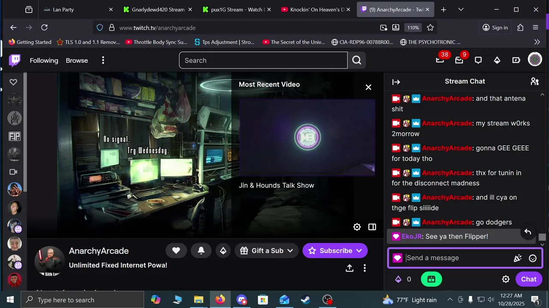Show more bookmarks chevron
Screen dimensions: 549x308
point(537,42)
